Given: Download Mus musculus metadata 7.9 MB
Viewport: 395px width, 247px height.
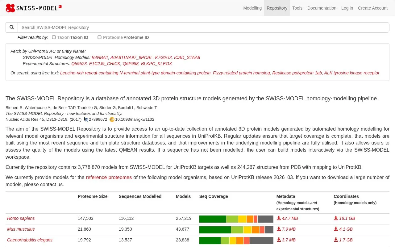Looking at the screenshot, I should click(286, 229).
